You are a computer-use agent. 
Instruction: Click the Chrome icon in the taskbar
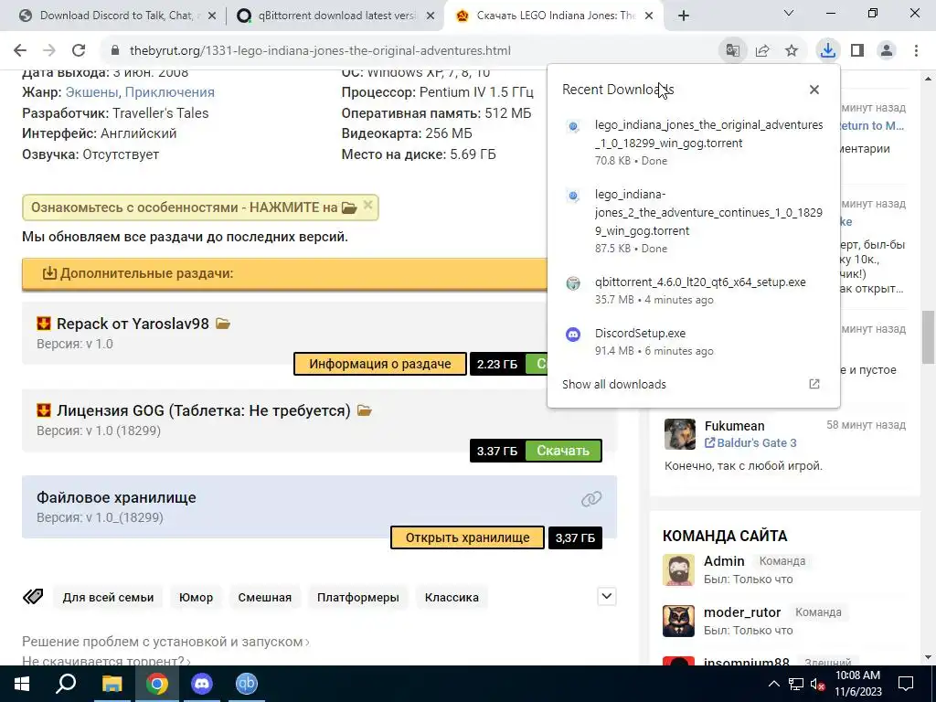point(157,684)
